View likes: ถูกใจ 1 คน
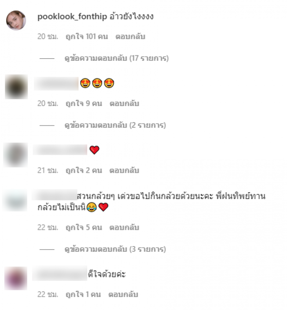Viewport: 287px width, 310px height. [x=83, y=295]
